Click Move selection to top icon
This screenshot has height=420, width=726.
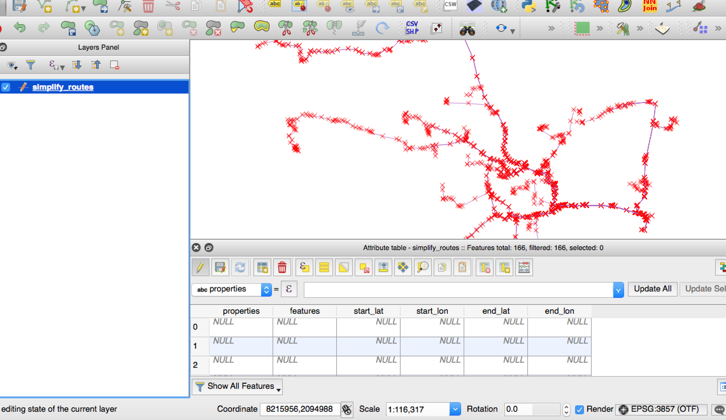383,267
